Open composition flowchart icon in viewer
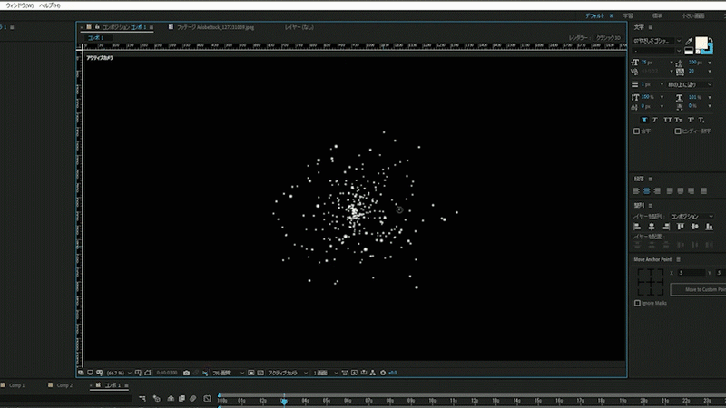 point(373,373)
